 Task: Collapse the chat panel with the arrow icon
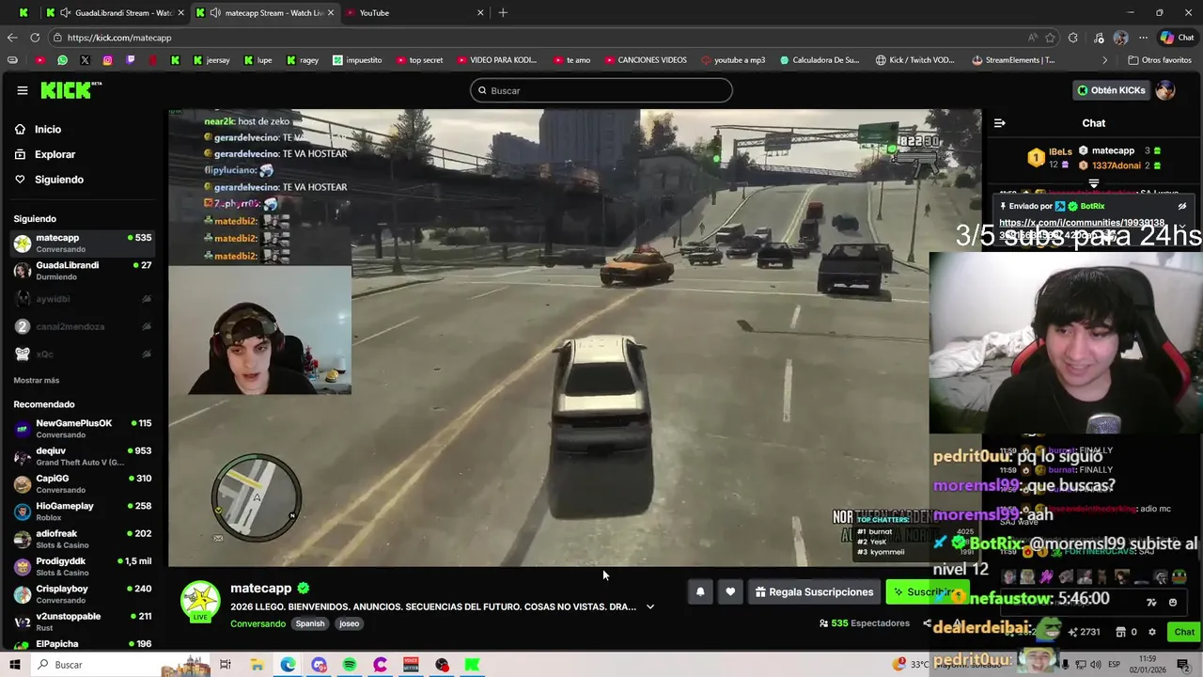pyautogui.click(x=1000, y=123)
